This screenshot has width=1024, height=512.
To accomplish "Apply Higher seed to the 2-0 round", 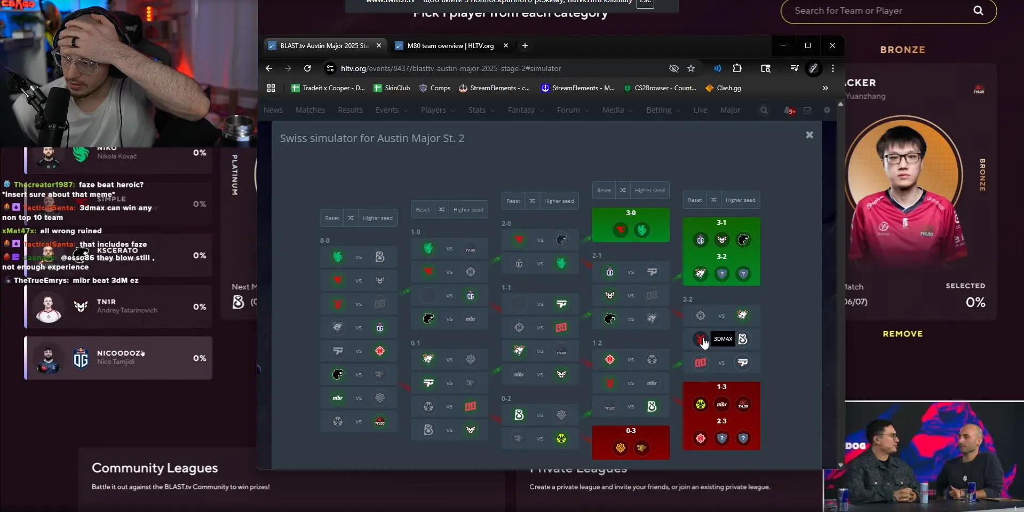I will tap(559, 201).
